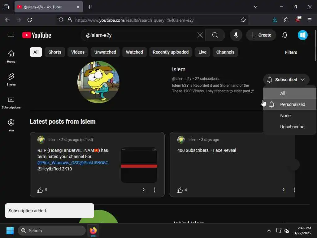Open the R.I.P post's image thumbnail
Viewport: 317px width, 238px height.
[139, 165]
